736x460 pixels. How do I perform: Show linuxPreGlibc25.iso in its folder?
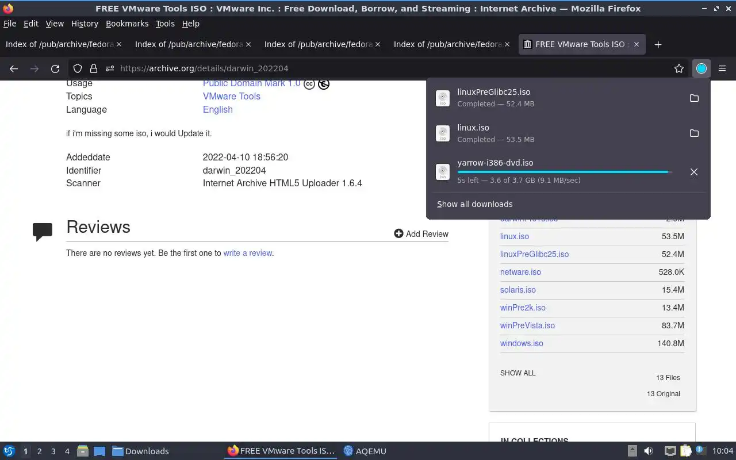[x=694, y=98]
